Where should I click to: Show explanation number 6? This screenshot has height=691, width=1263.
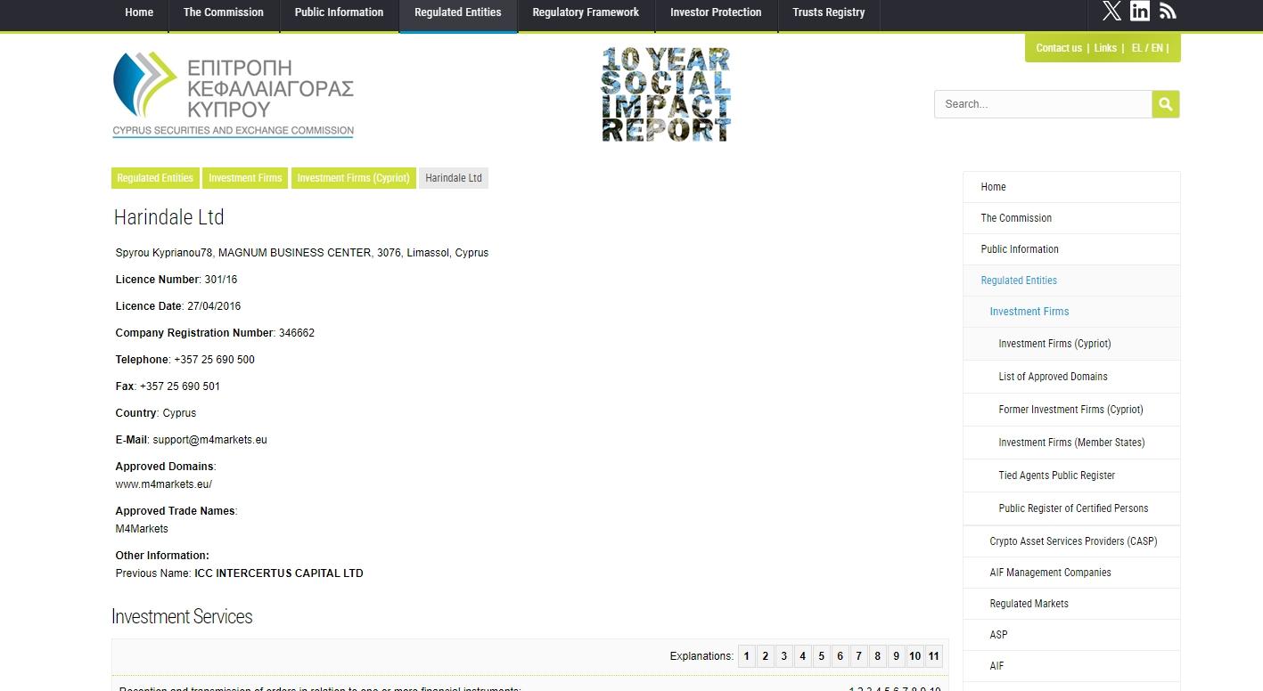click(841, 656)
